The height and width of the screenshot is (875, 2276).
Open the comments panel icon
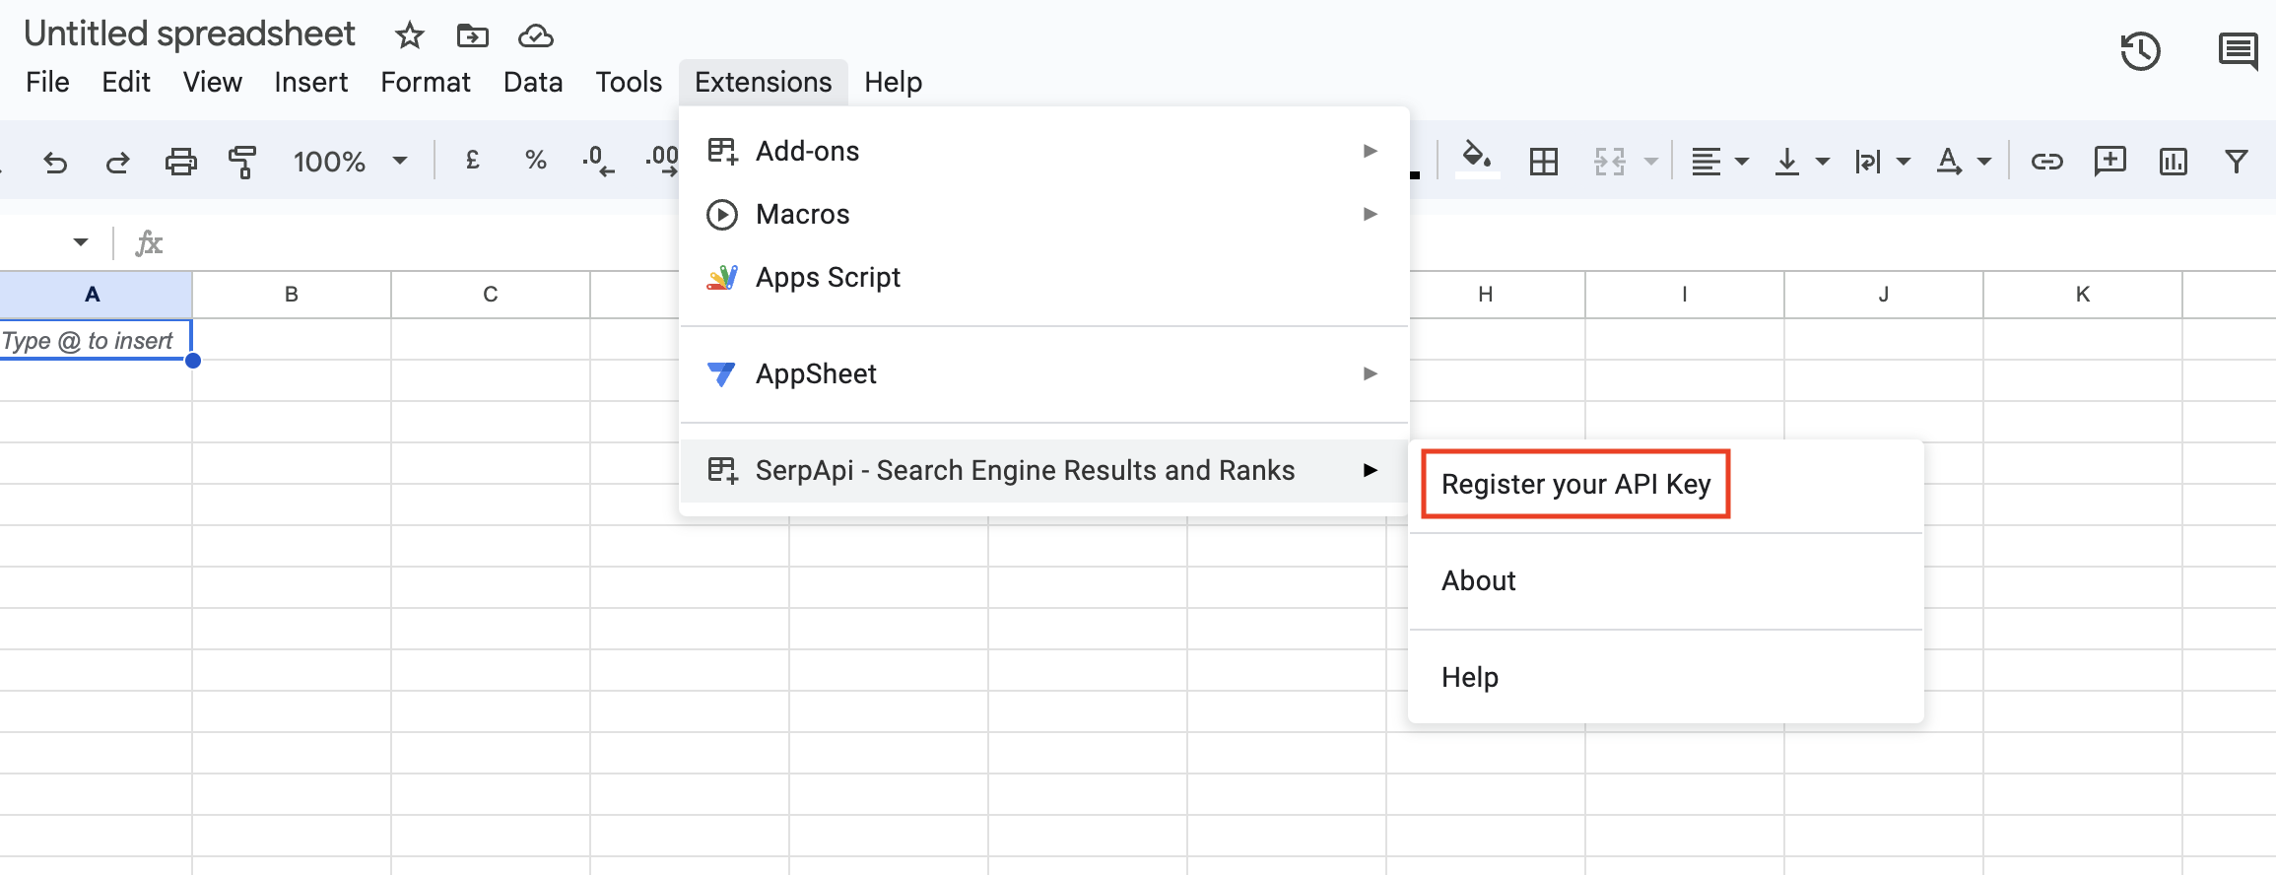point(2238,51)
